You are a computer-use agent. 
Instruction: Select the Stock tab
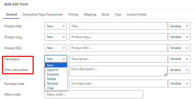[x=105, y=14]
